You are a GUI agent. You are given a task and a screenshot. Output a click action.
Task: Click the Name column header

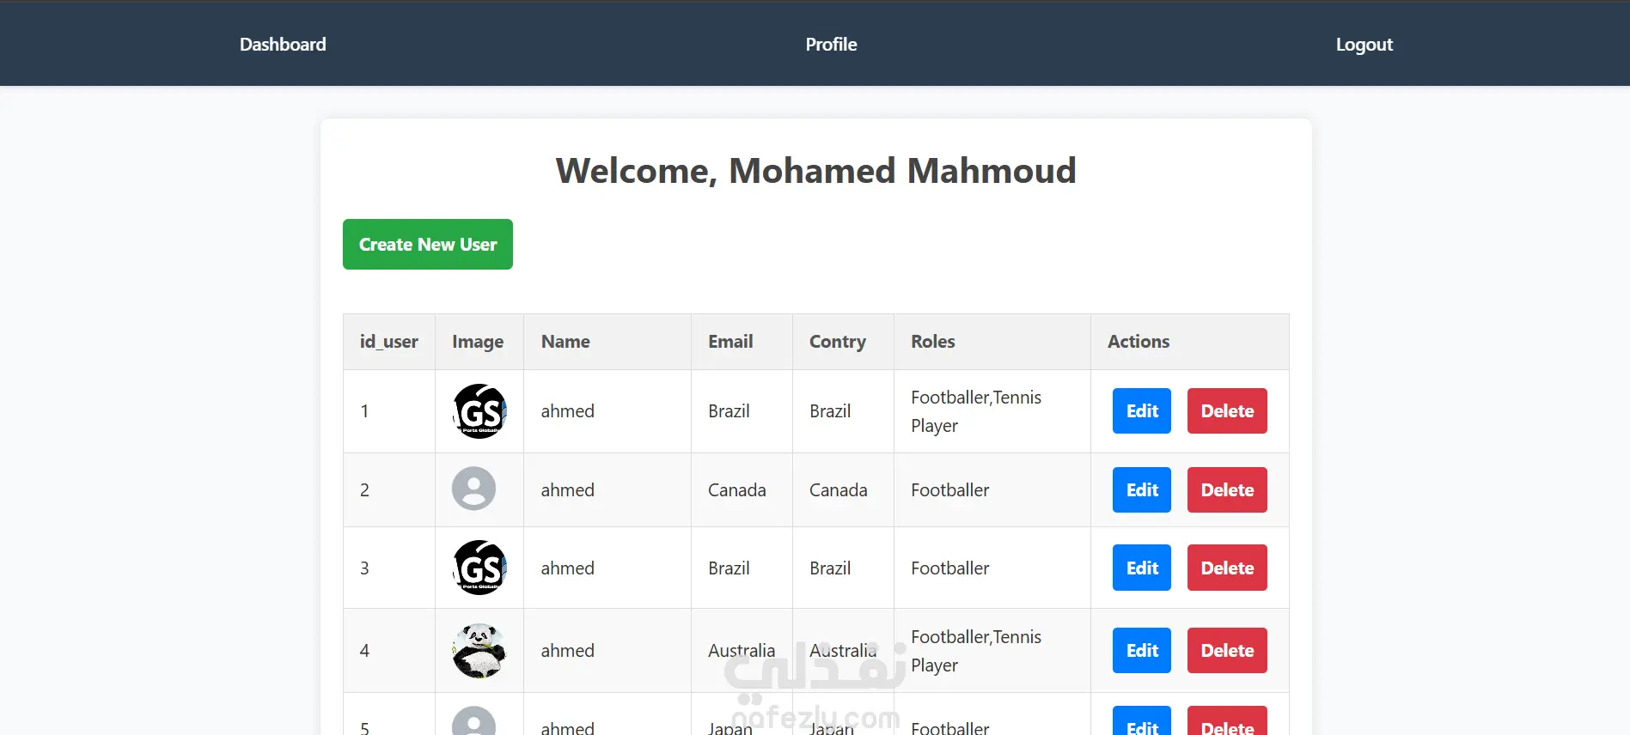565,342
